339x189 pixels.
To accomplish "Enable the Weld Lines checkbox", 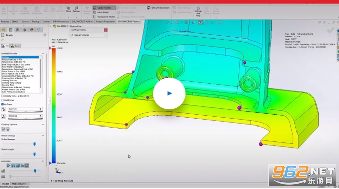I will click(x=3, y=100).
